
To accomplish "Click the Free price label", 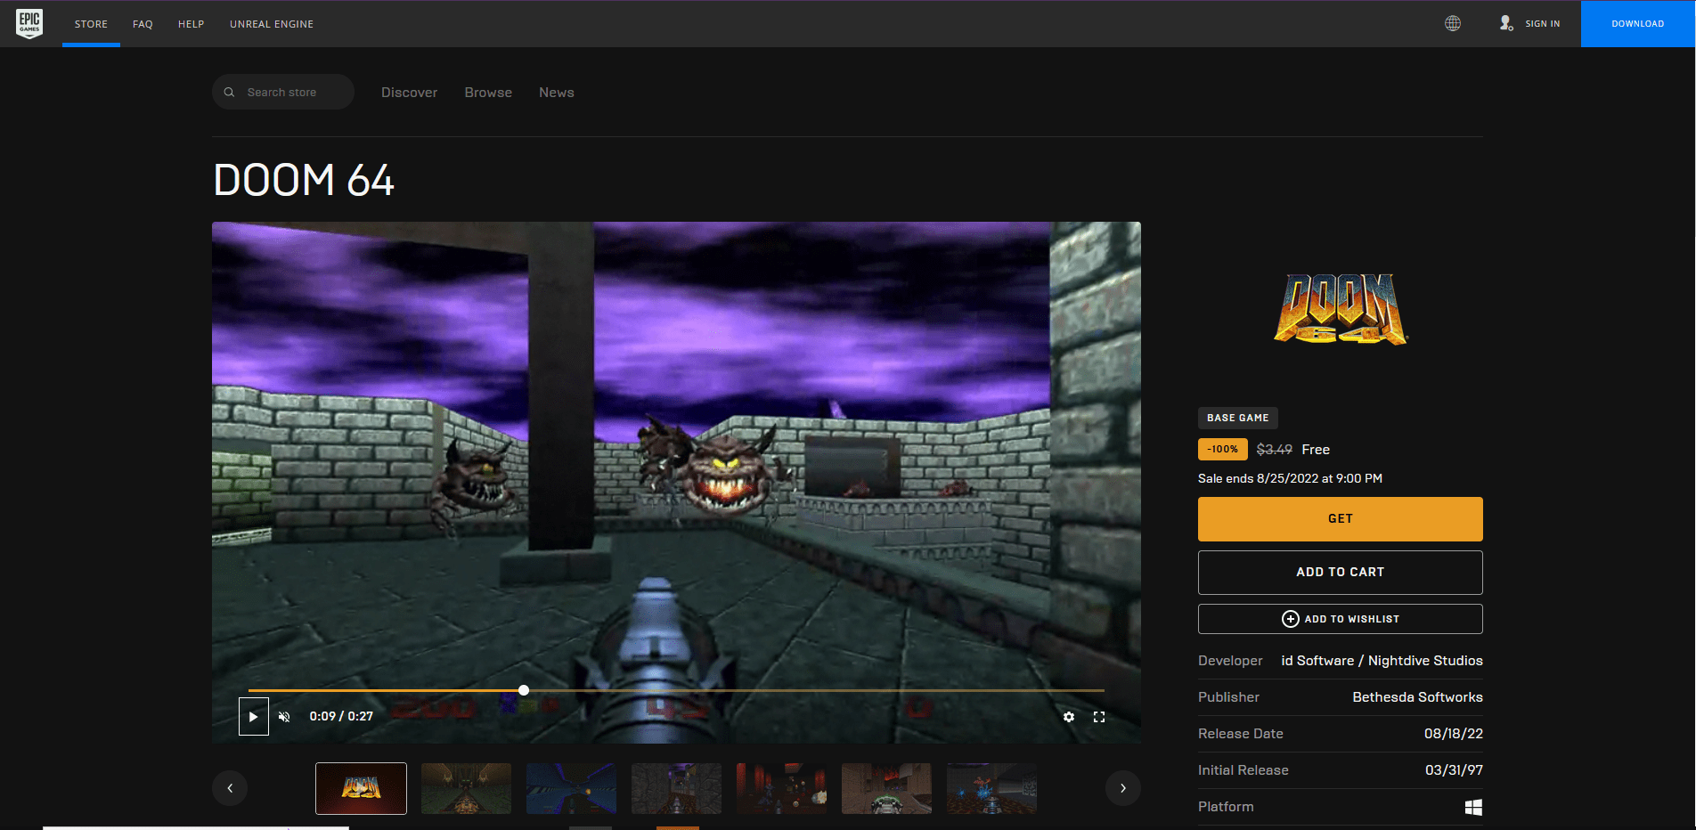I will 1316,450.
